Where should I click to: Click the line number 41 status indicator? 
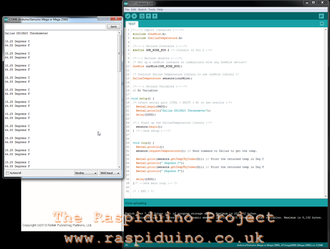click(x=127, y=245)
